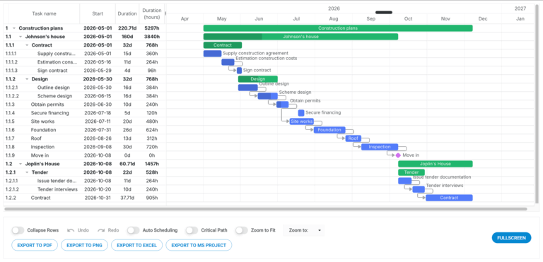Image resolution: width=543 pixels, height=262 pixels.
Task: Enable the Auto Scheduling switch
Action: click(134, 230)
